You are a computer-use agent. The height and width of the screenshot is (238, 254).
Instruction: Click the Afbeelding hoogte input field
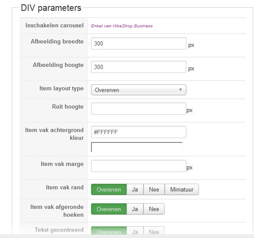click(x=139, y=67)
